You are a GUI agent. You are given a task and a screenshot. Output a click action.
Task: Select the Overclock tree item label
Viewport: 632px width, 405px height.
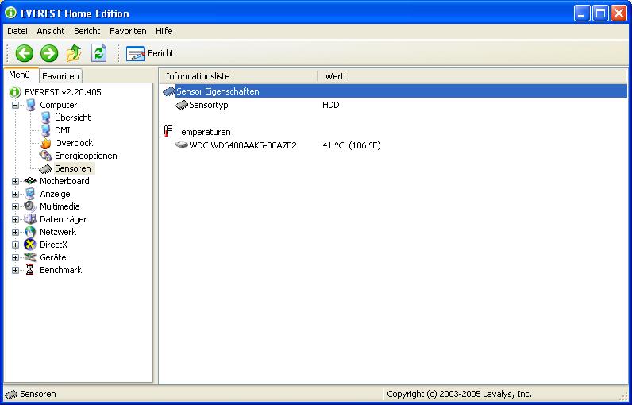(x=74, y=143)
